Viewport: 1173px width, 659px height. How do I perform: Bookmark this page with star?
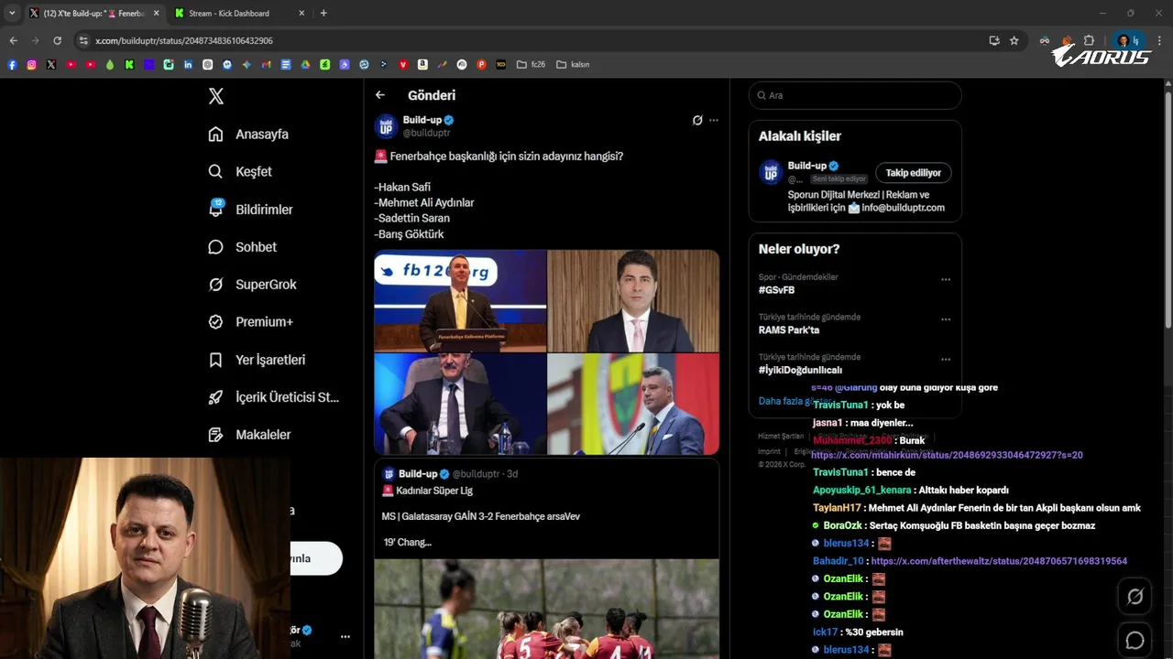pyautogui.click(x=1014, y=40)
